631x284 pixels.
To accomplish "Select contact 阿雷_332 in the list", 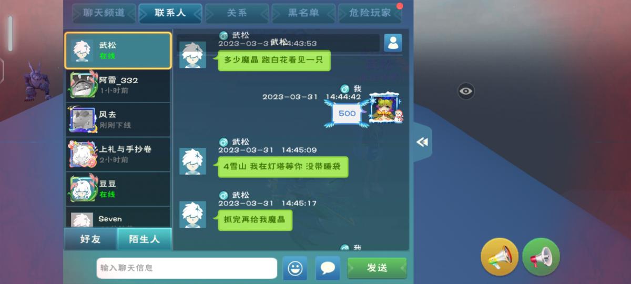I will [118, 85].
